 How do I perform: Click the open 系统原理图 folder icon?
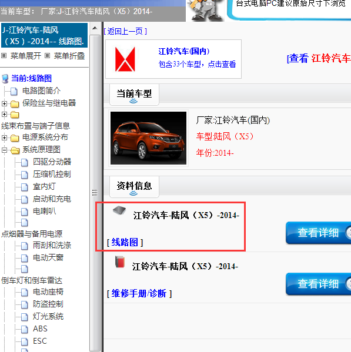click(15, 150)
